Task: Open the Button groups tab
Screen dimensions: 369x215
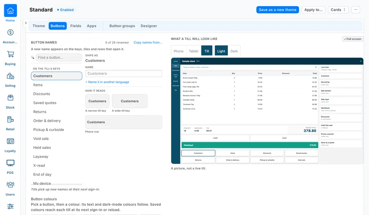Action: [122, 26]
